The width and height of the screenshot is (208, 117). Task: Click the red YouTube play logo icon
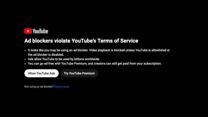(28, 31)
